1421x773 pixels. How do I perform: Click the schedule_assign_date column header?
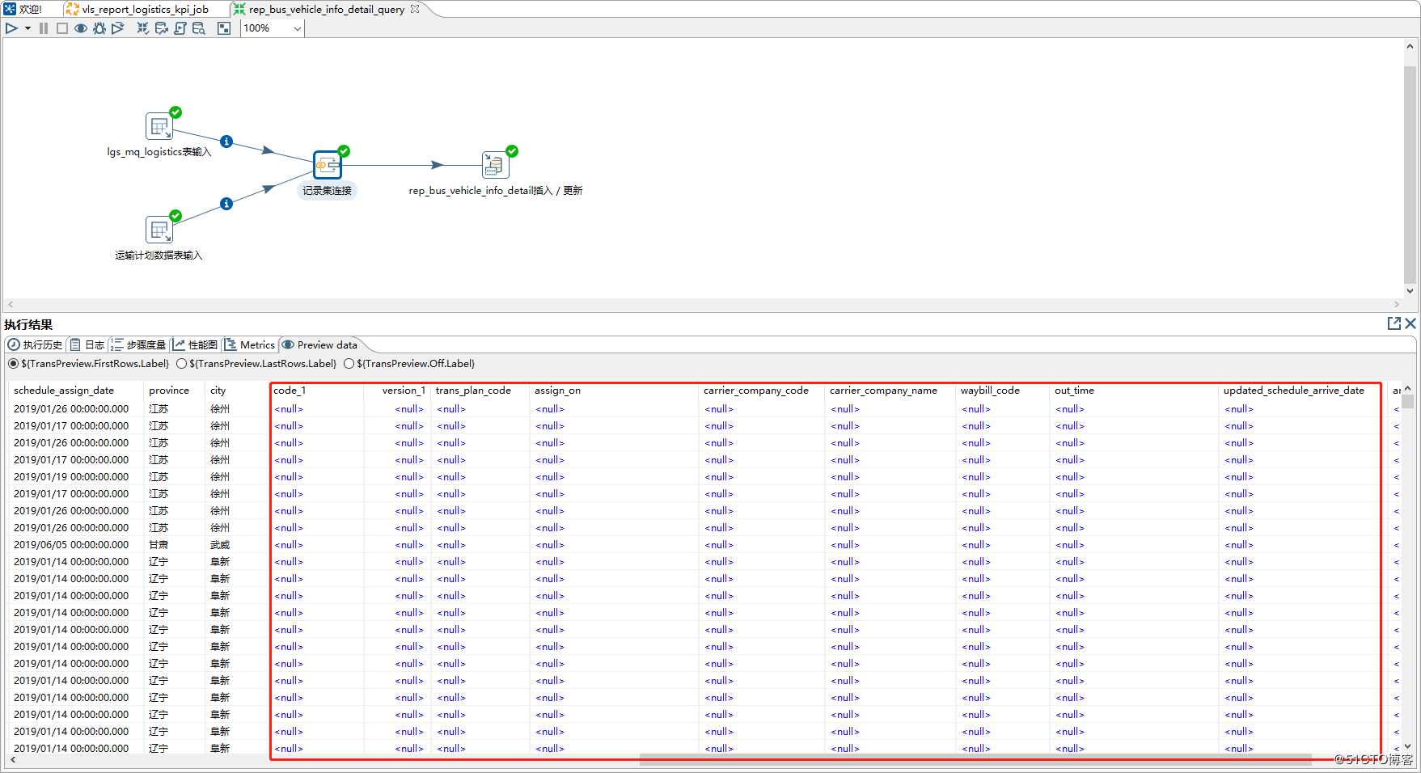[75, 391]
